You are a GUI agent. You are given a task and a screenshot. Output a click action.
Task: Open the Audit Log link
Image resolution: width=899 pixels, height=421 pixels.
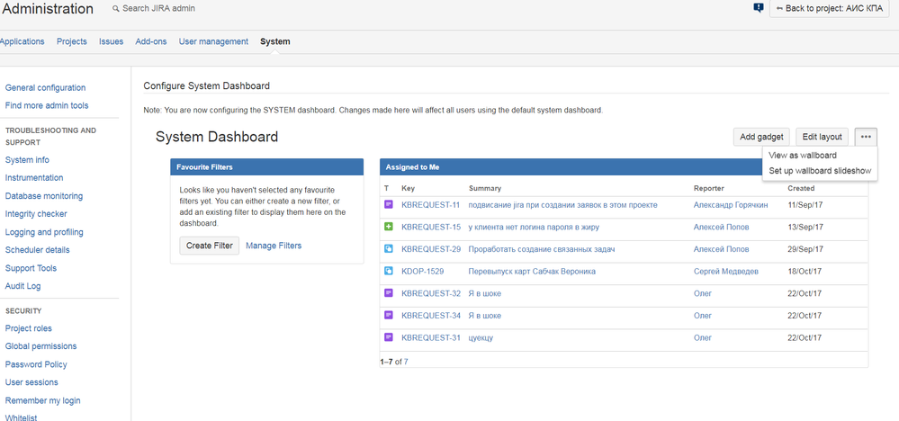point(22,286)
